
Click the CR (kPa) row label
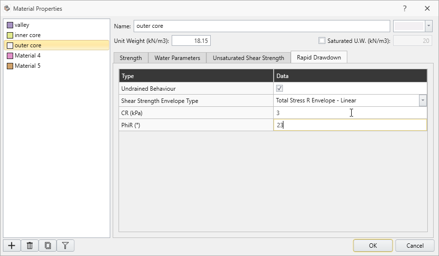point(132,113)
